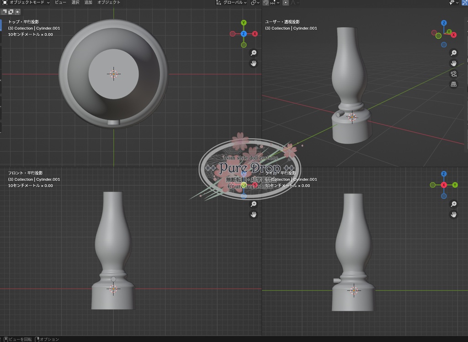Click the negative Y circle in top view gizmo

(x=244, y=45)
